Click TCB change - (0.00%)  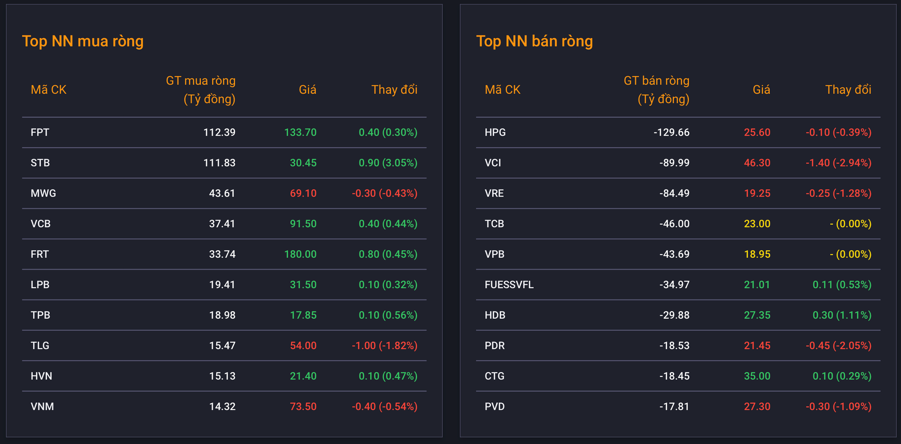click(851, 224)
